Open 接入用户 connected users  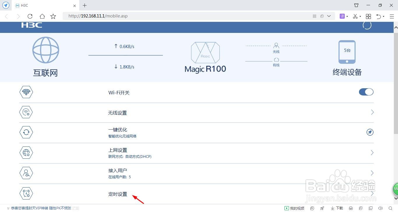[196, 173]
